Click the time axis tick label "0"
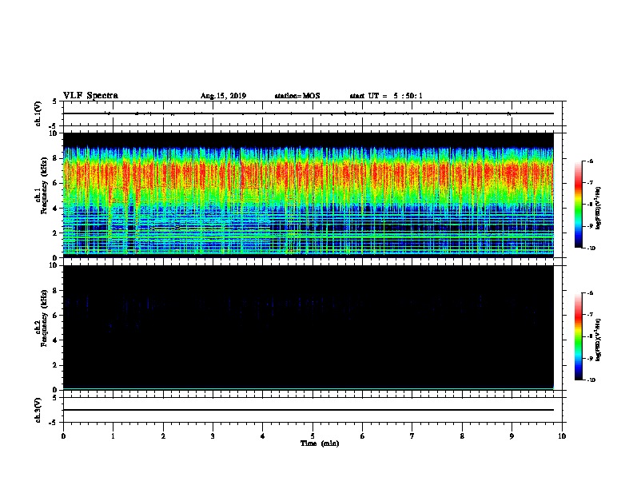633x489 pixels. point(63,436)
